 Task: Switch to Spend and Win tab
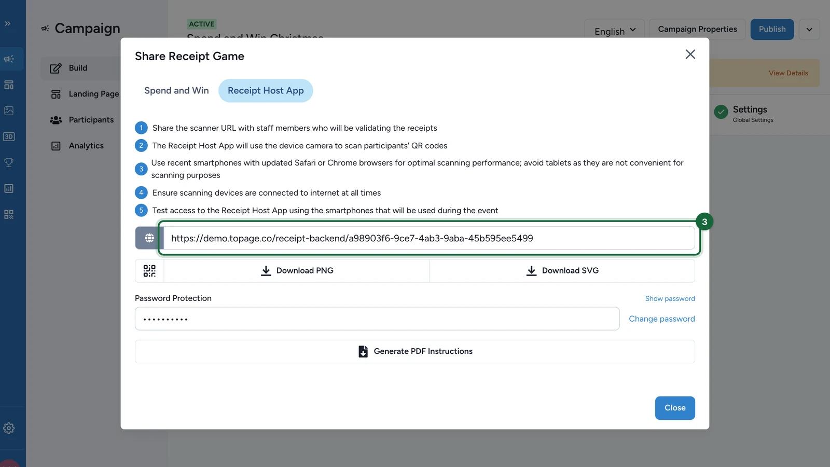[176, 91]
